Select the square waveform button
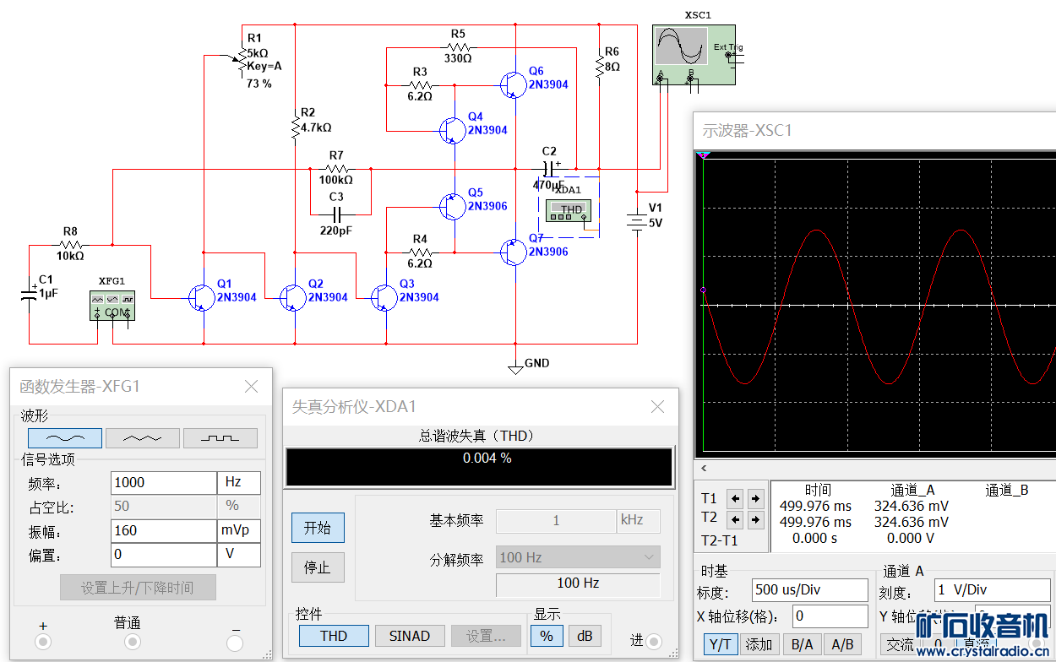Image resolution: width=1056 pixels, height=662 pixels. point(220,438)
